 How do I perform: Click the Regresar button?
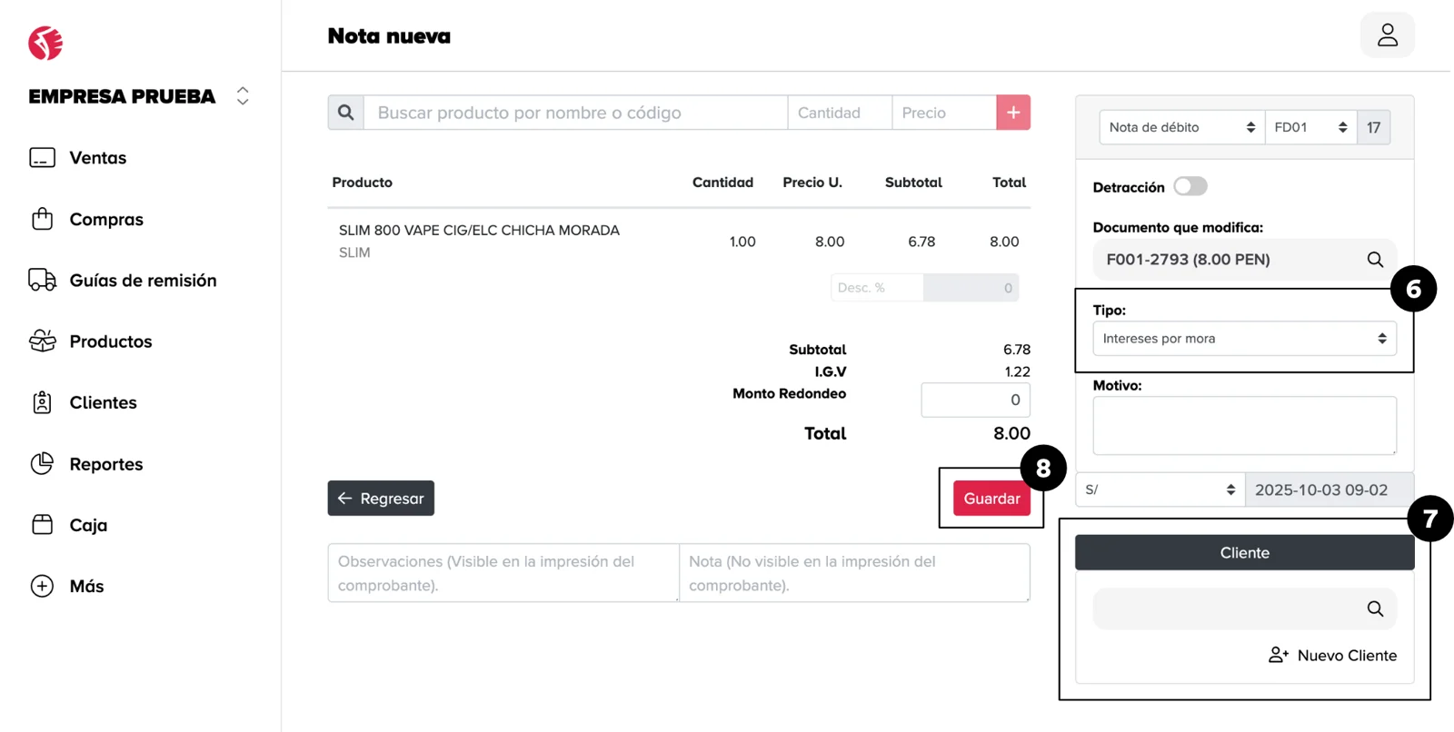coord(381,499)
